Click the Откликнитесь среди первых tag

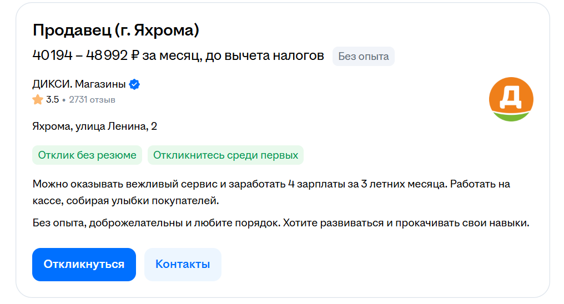click(x=225, y=155)
